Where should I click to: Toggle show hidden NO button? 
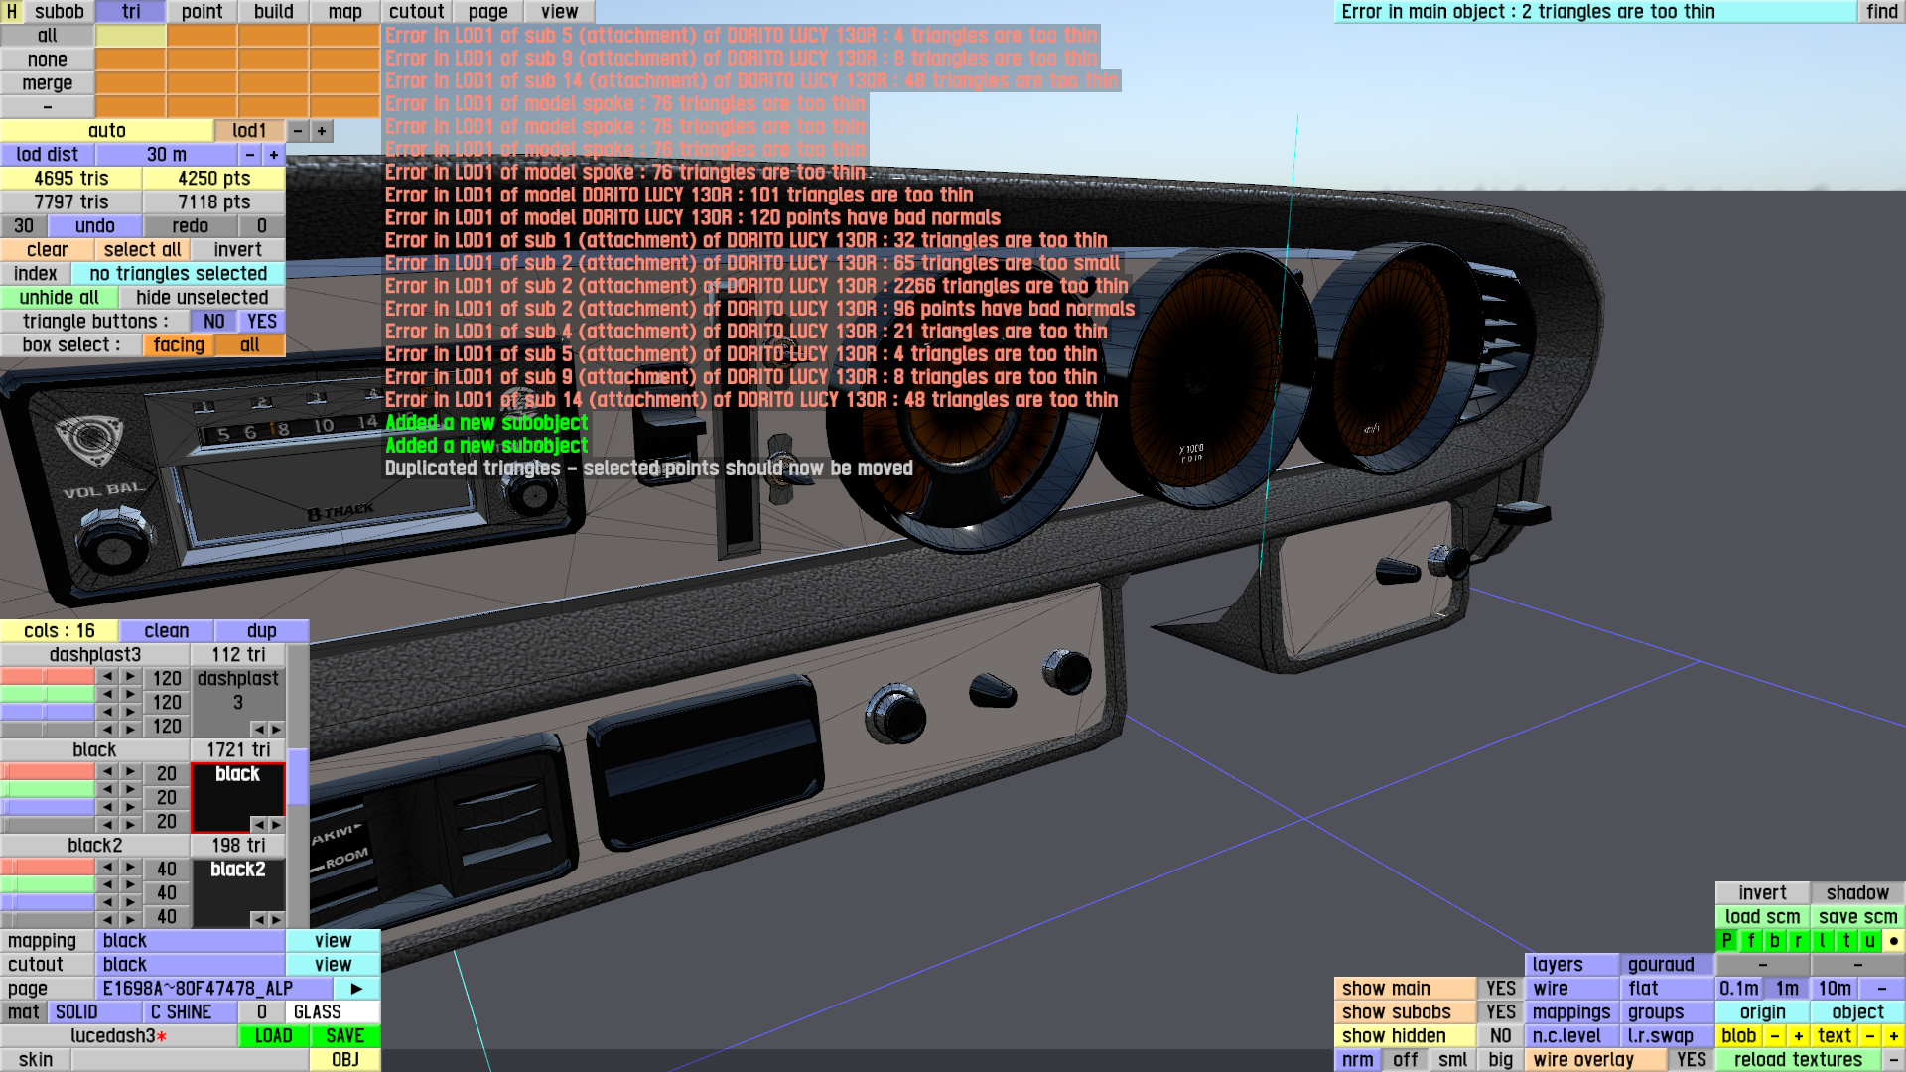(x=1500, y=1035)
